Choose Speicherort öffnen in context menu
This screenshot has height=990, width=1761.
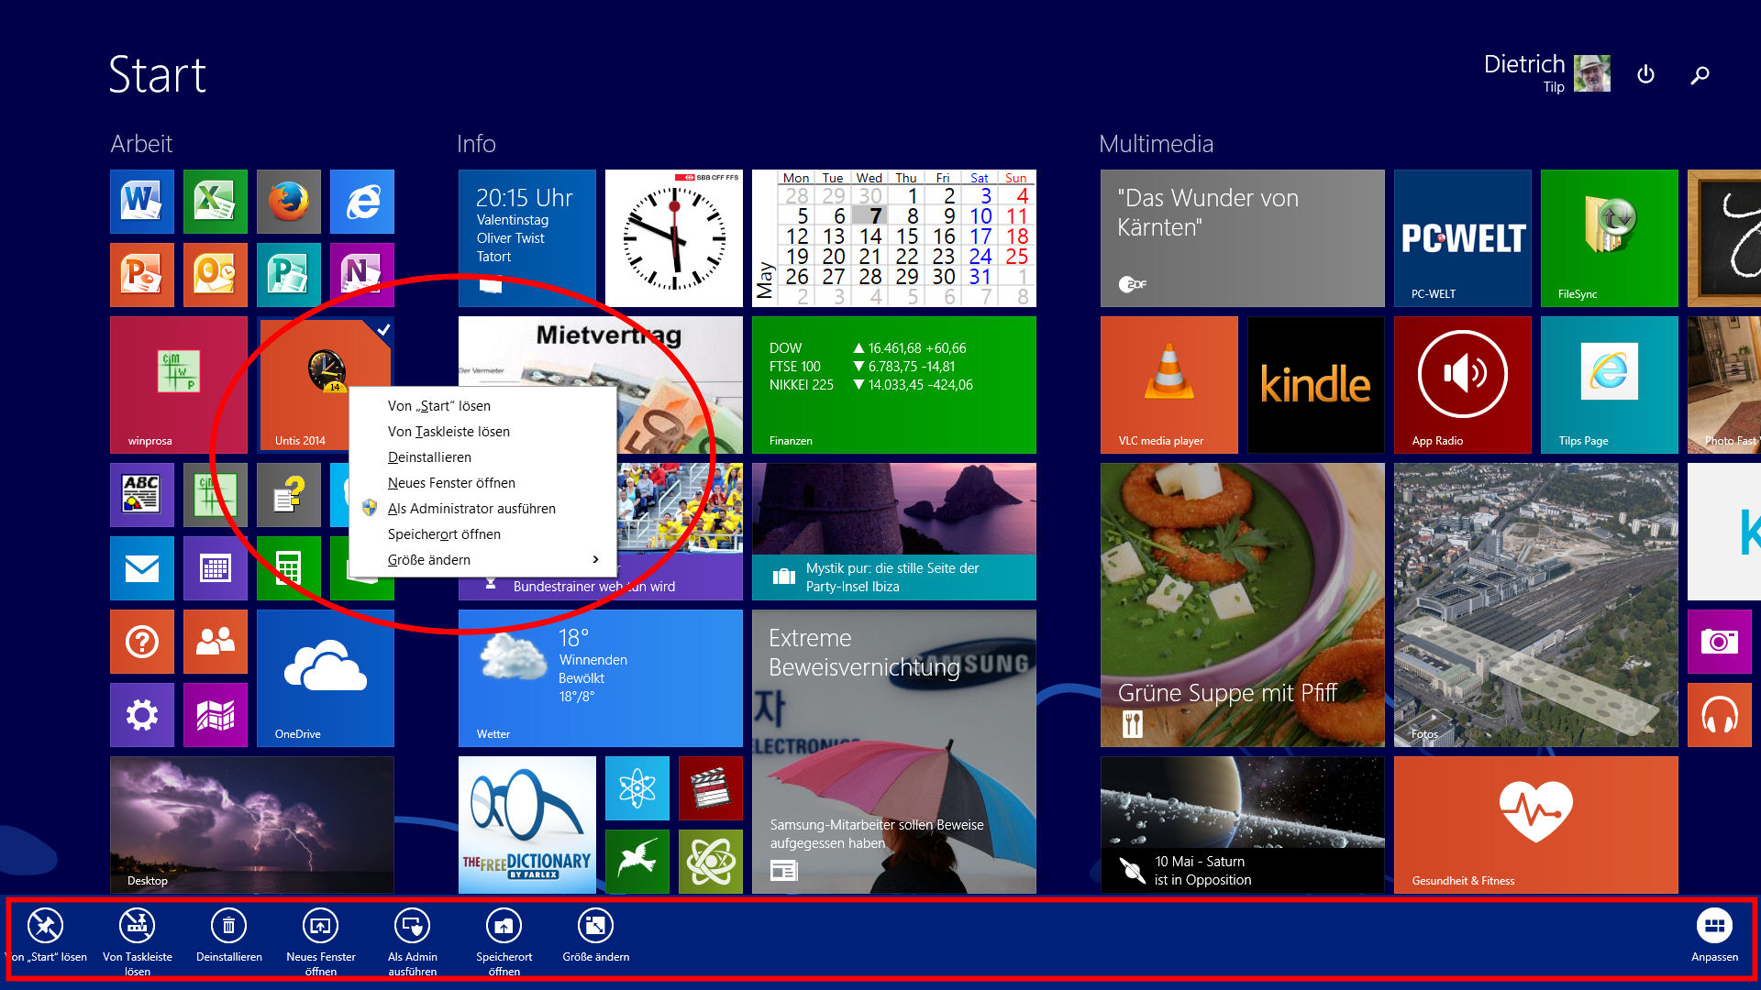tap(444, 533)
